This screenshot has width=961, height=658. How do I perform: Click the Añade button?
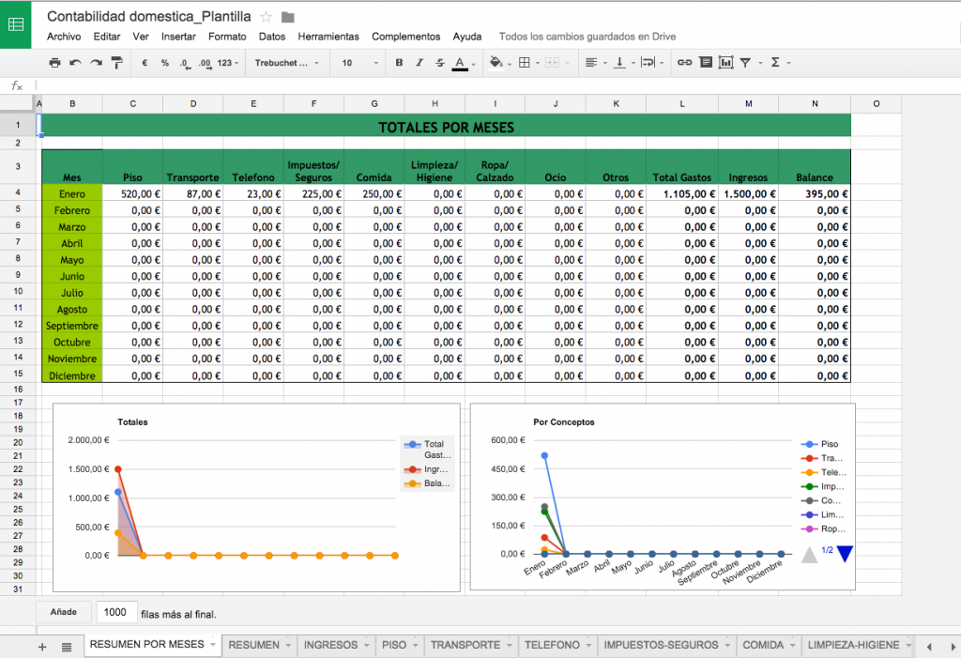[64, 612]
